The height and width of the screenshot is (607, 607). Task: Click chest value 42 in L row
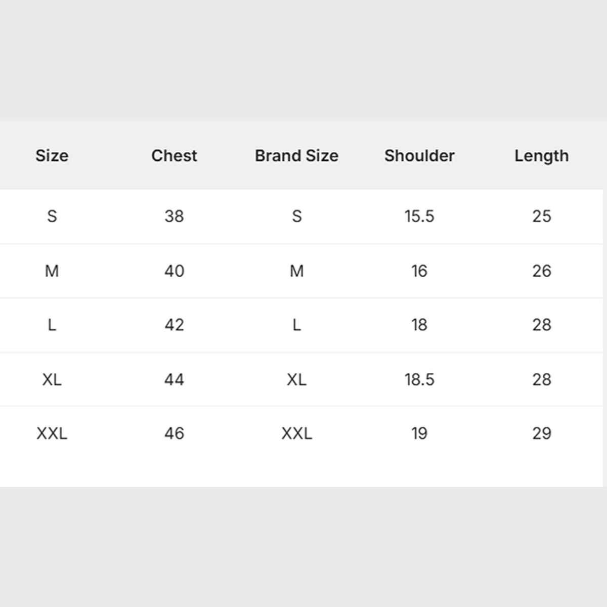174,325
